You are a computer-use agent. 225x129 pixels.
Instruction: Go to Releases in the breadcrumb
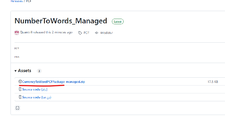click(x=16, y=1)
